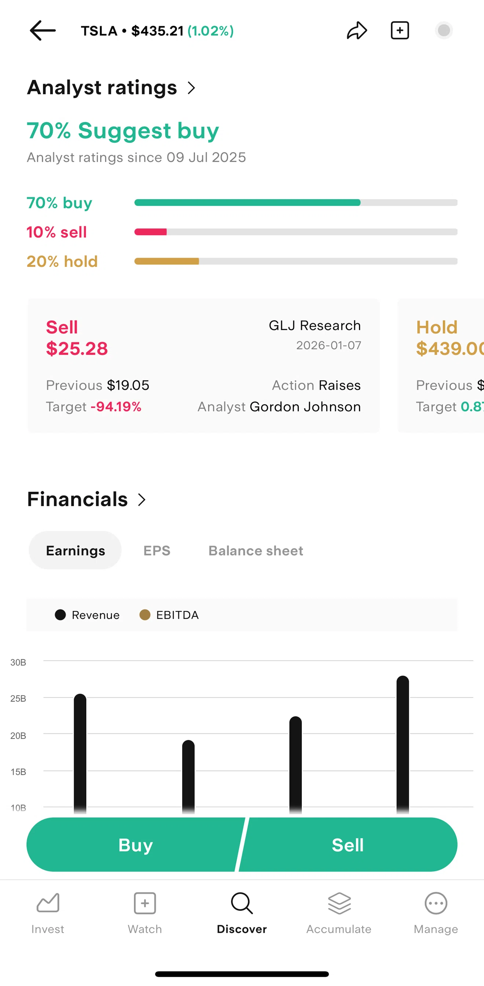
Task: Expand Financials chevron
Action: pos(142,499)
